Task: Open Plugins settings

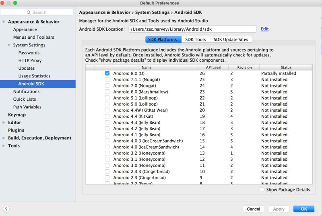Action: (x=16, y=130)
